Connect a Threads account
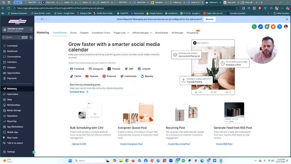Viewport: 291px width, 164px height. (x=114, y=69)
